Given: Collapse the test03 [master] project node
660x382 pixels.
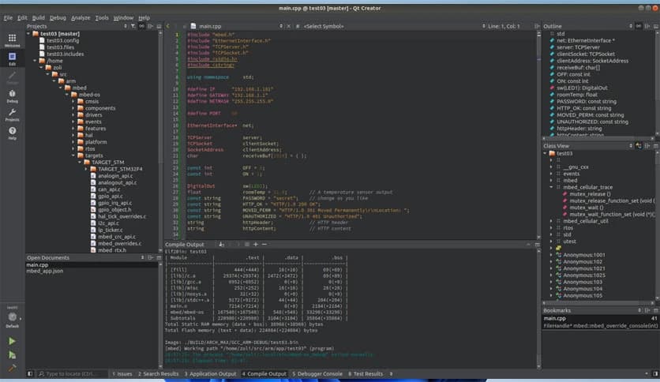Looking at the screenshot, I should pyautogui.click(x=28, y=34).
